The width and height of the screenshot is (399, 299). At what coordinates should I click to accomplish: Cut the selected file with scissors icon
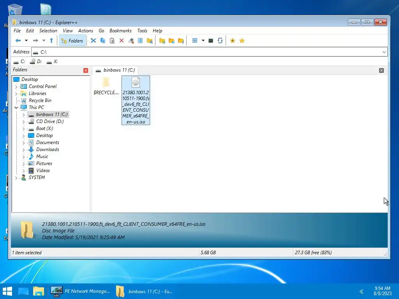[x=93, y=40]
